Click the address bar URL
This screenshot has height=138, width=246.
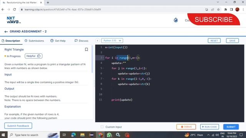coord(63,10)
